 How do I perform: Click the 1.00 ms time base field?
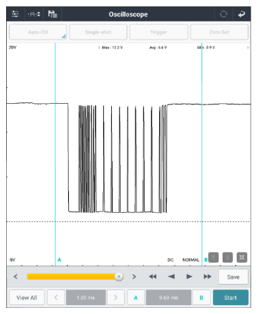coord(86,298)
